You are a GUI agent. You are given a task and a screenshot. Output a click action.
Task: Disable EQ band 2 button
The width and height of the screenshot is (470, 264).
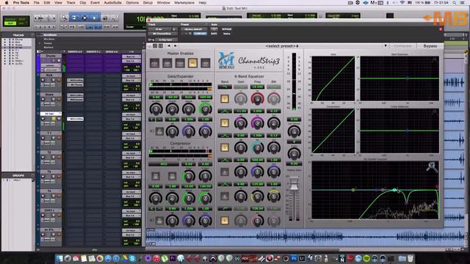[x=225, y=123]
